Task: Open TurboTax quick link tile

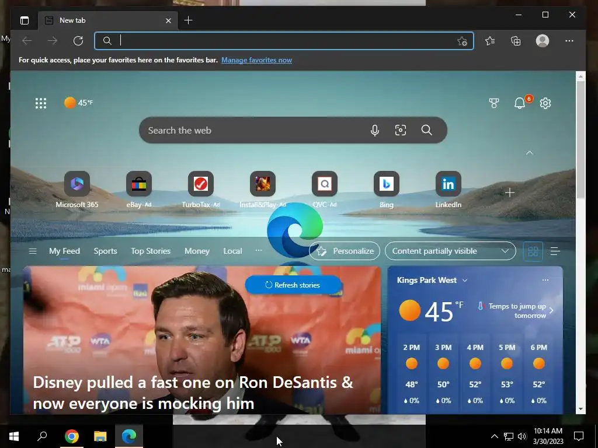Action: click(x=201, y=190)
